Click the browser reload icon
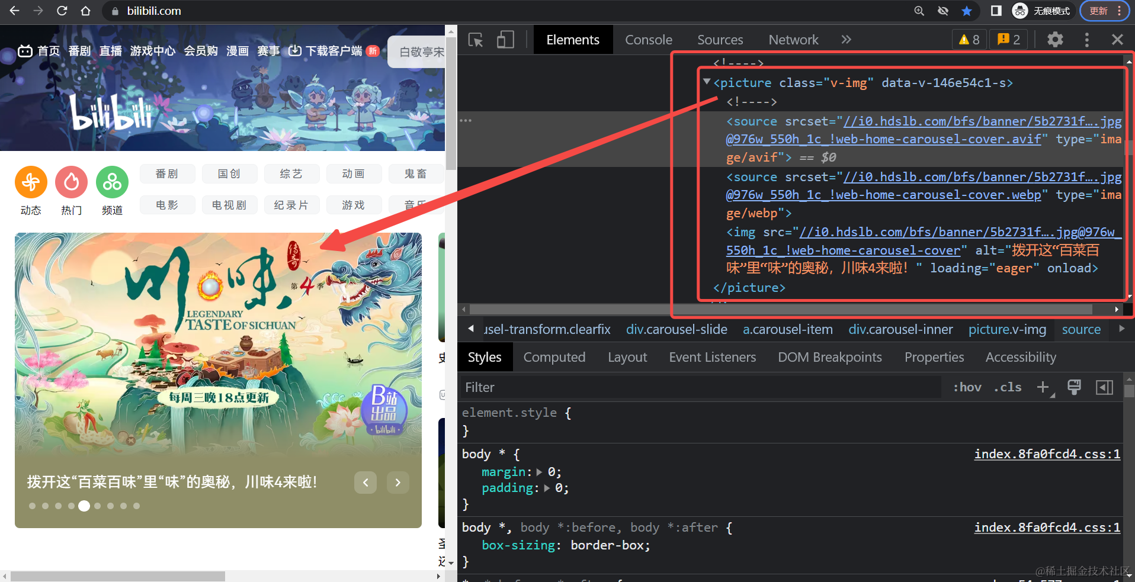This screenshot has width=1135, height=582. click(62, 11)
